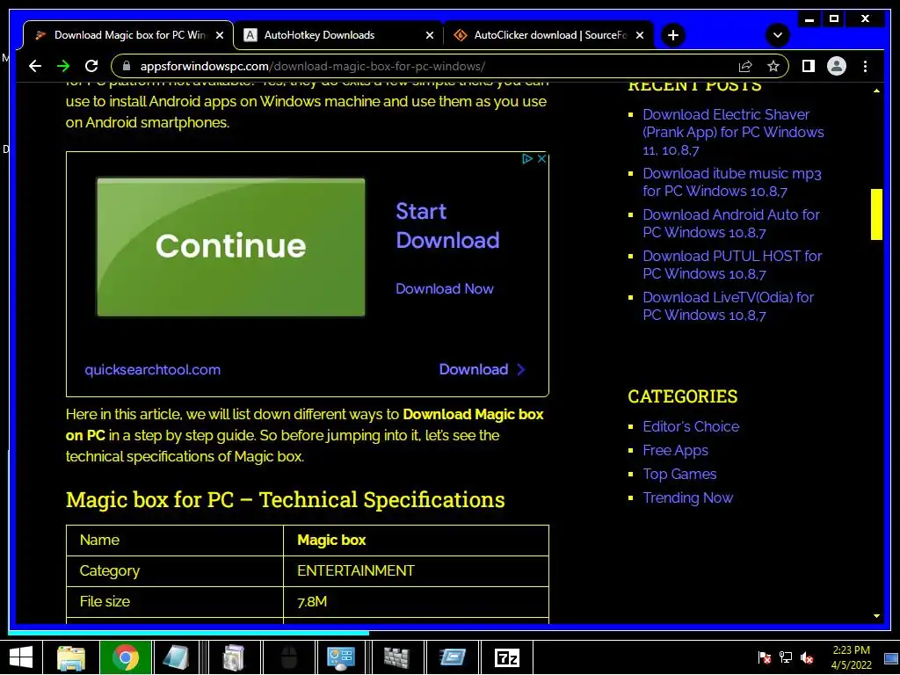Open File Explorer from the taskbar
The width and height of the screenshot is (900, 675).
point(71,657)
